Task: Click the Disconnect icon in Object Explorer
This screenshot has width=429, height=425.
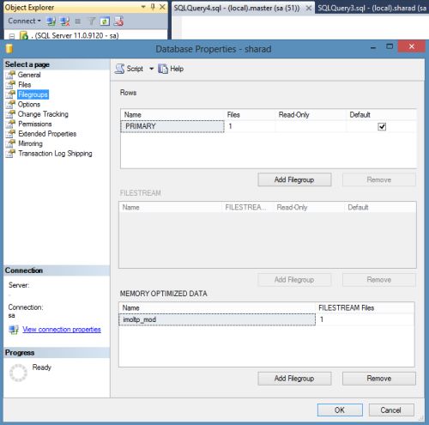Action: (x=65, y=21)
